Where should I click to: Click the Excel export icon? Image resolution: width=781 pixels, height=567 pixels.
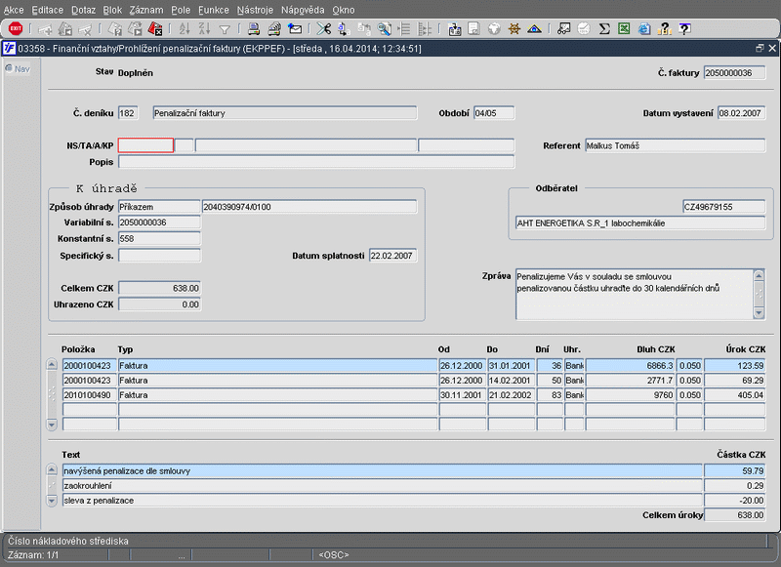pyautogui.click(x=624, y=29)
